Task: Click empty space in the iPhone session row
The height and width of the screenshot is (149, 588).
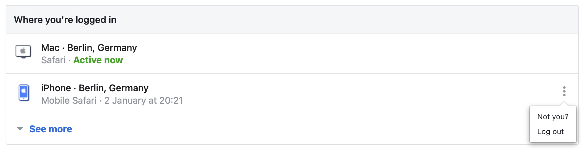Action: point(343,94)
